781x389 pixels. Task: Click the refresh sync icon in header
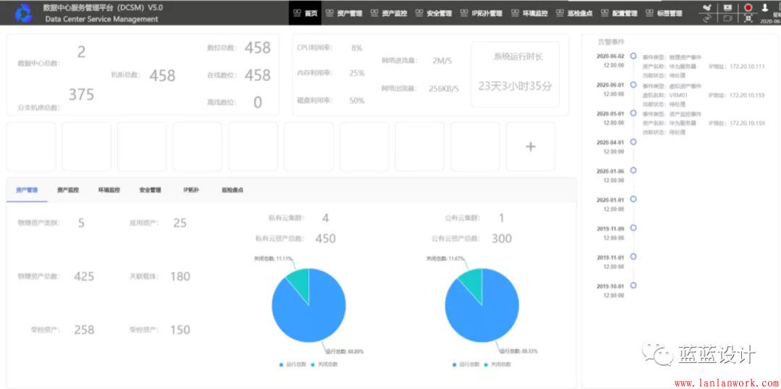tap(707, 19)
